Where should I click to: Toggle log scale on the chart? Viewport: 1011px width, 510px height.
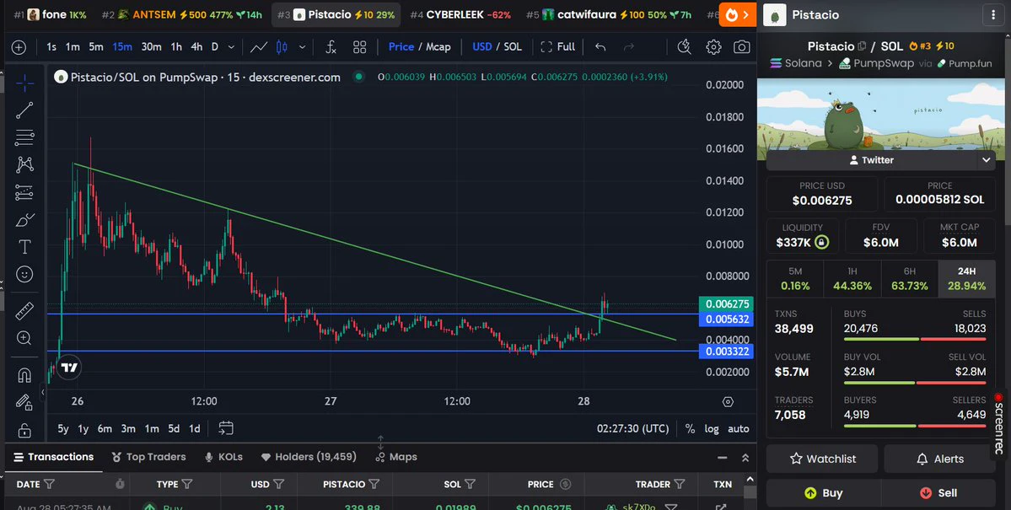tap(711, 429)
